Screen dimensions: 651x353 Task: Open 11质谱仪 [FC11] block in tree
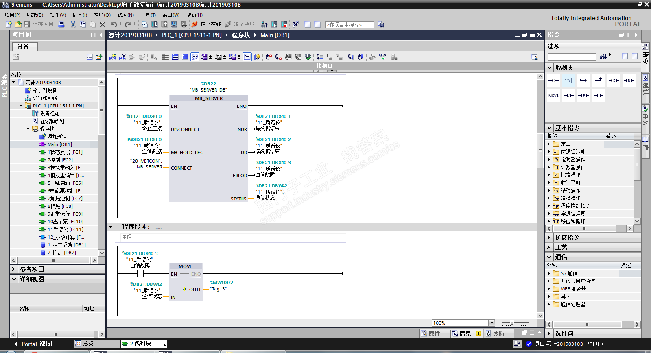[65, 229]
